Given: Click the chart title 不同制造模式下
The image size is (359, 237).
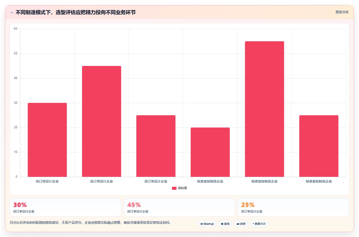Looking at the screenshot, I should [76, 12].
